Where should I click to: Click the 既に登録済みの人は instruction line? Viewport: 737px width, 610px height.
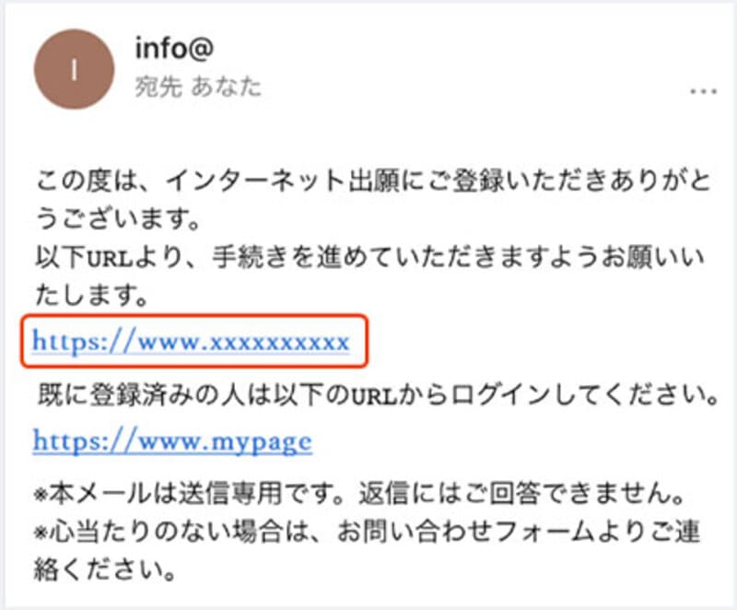pos(379,394)
